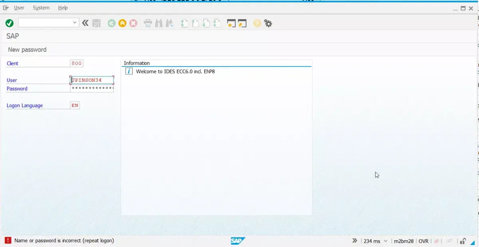This screenshot has width=479, height=247.
Task: Click the 'Information' panel heading
Action: pos(137,63)
